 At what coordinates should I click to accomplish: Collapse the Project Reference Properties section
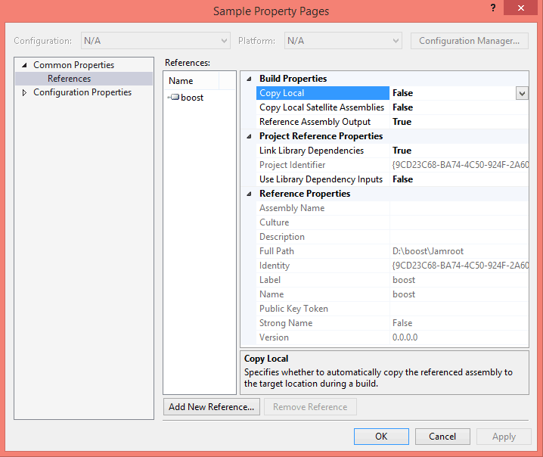tap(249, 136)
